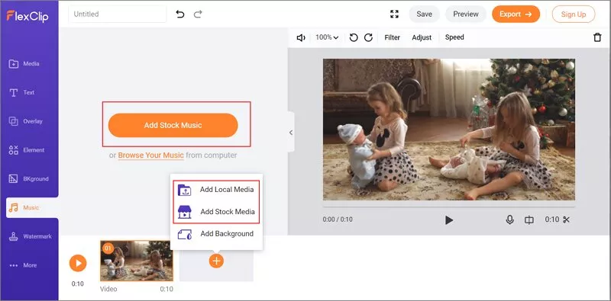Click the Browse Your Music link
Viewport: 611px width, 301px height.
[150, 155]
